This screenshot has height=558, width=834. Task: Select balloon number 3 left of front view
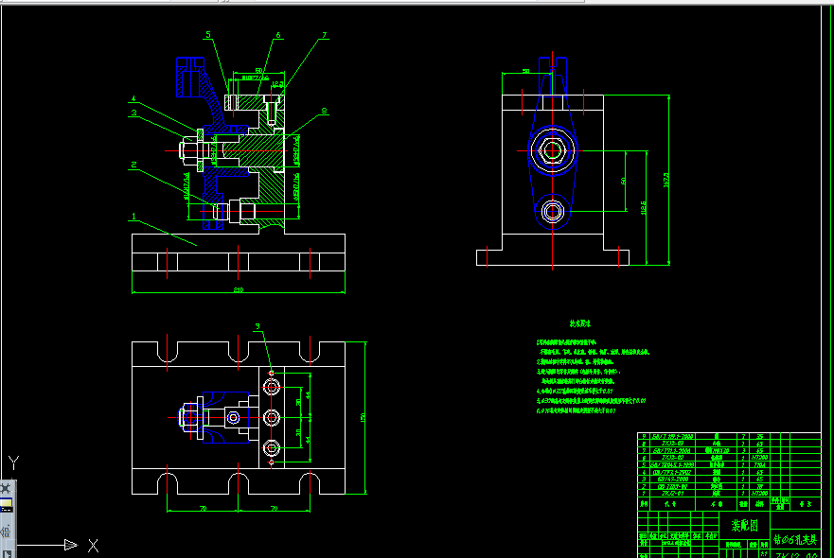134,113
